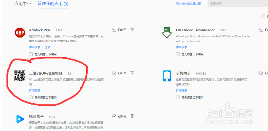
Task: Click the FVD Video Downloader green arrow icon
Action: point(167,33)
